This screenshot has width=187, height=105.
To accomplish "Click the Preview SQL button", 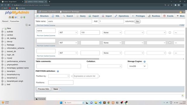I will pos(44,89).
